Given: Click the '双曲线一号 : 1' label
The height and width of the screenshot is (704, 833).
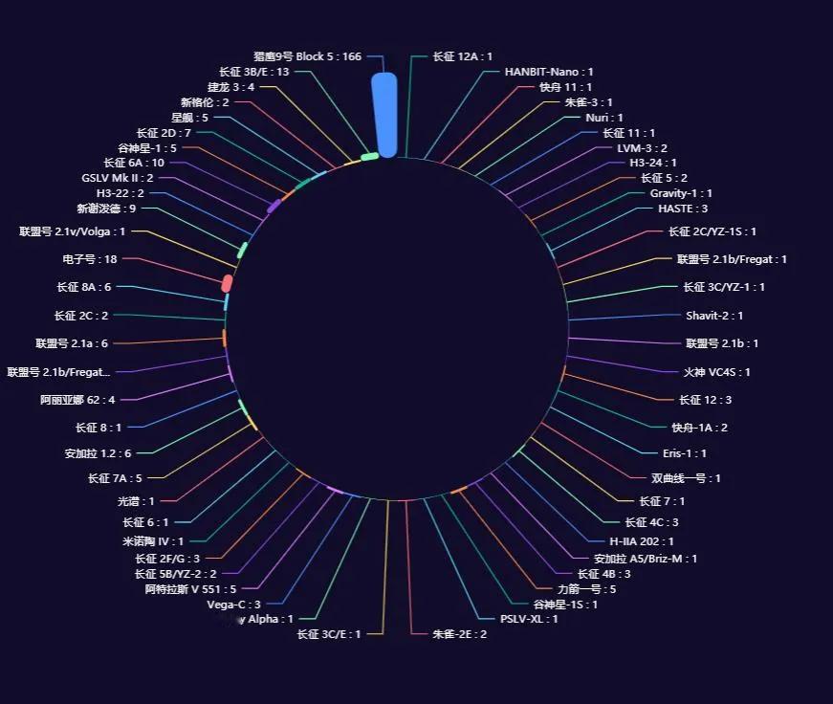Looking at the screenshot, I should pos(686,478).
